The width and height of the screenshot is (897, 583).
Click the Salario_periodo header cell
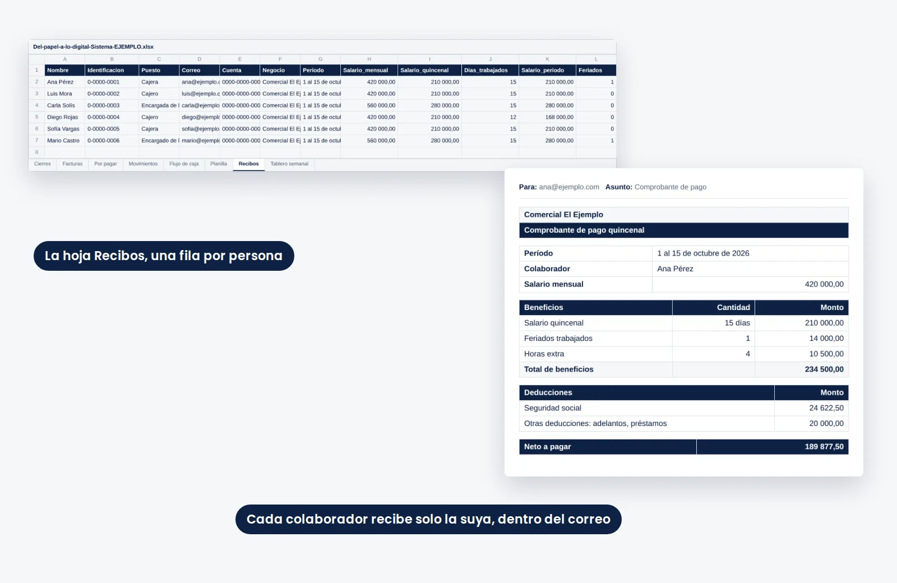[x=547, y=71]
